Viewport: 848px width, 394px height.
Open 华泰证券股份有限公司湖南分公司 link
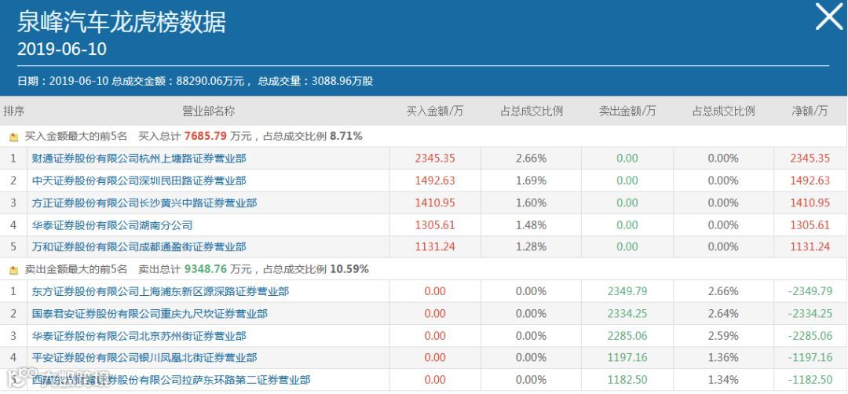[112, 224]
